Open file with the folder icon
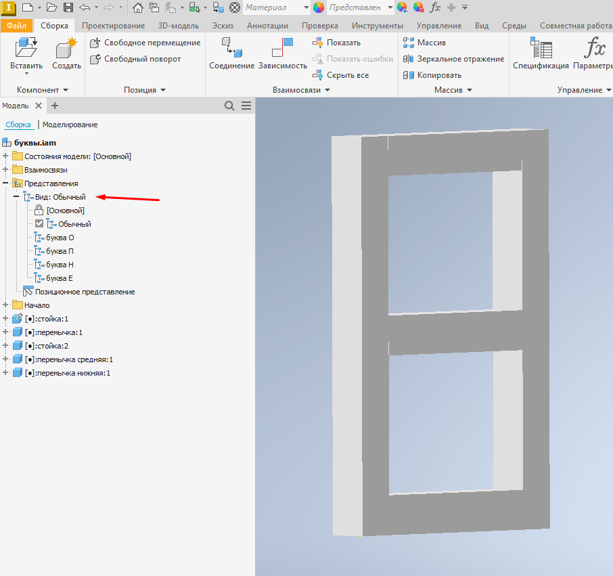Screen dimensions: 613x576 (51, 7)
